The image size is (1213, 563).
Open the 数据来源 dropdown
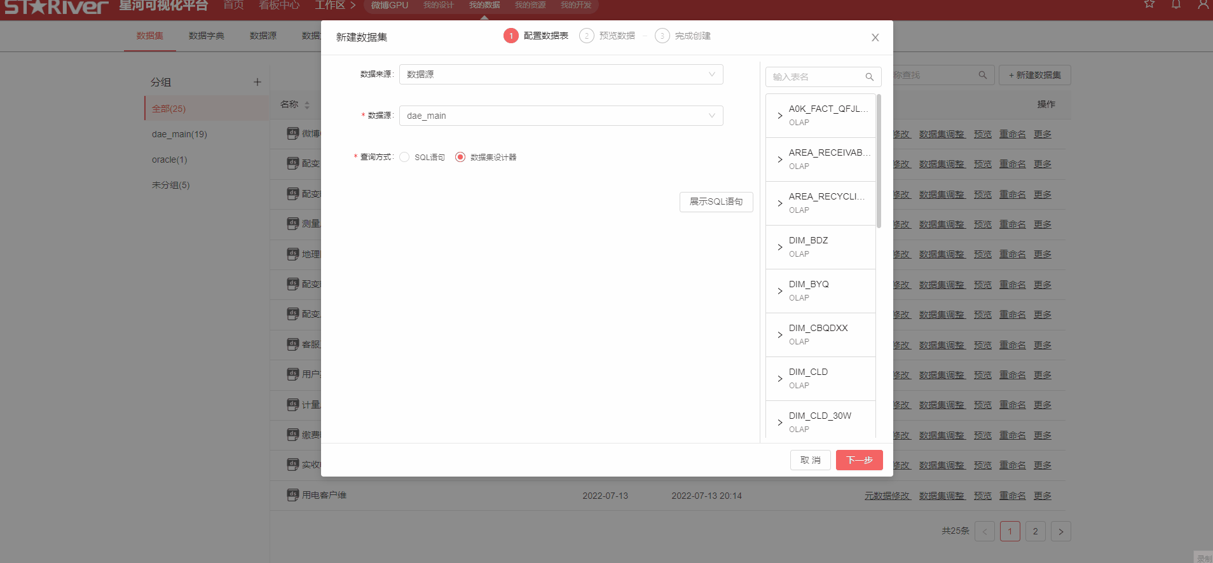click(x=561, y=74)
